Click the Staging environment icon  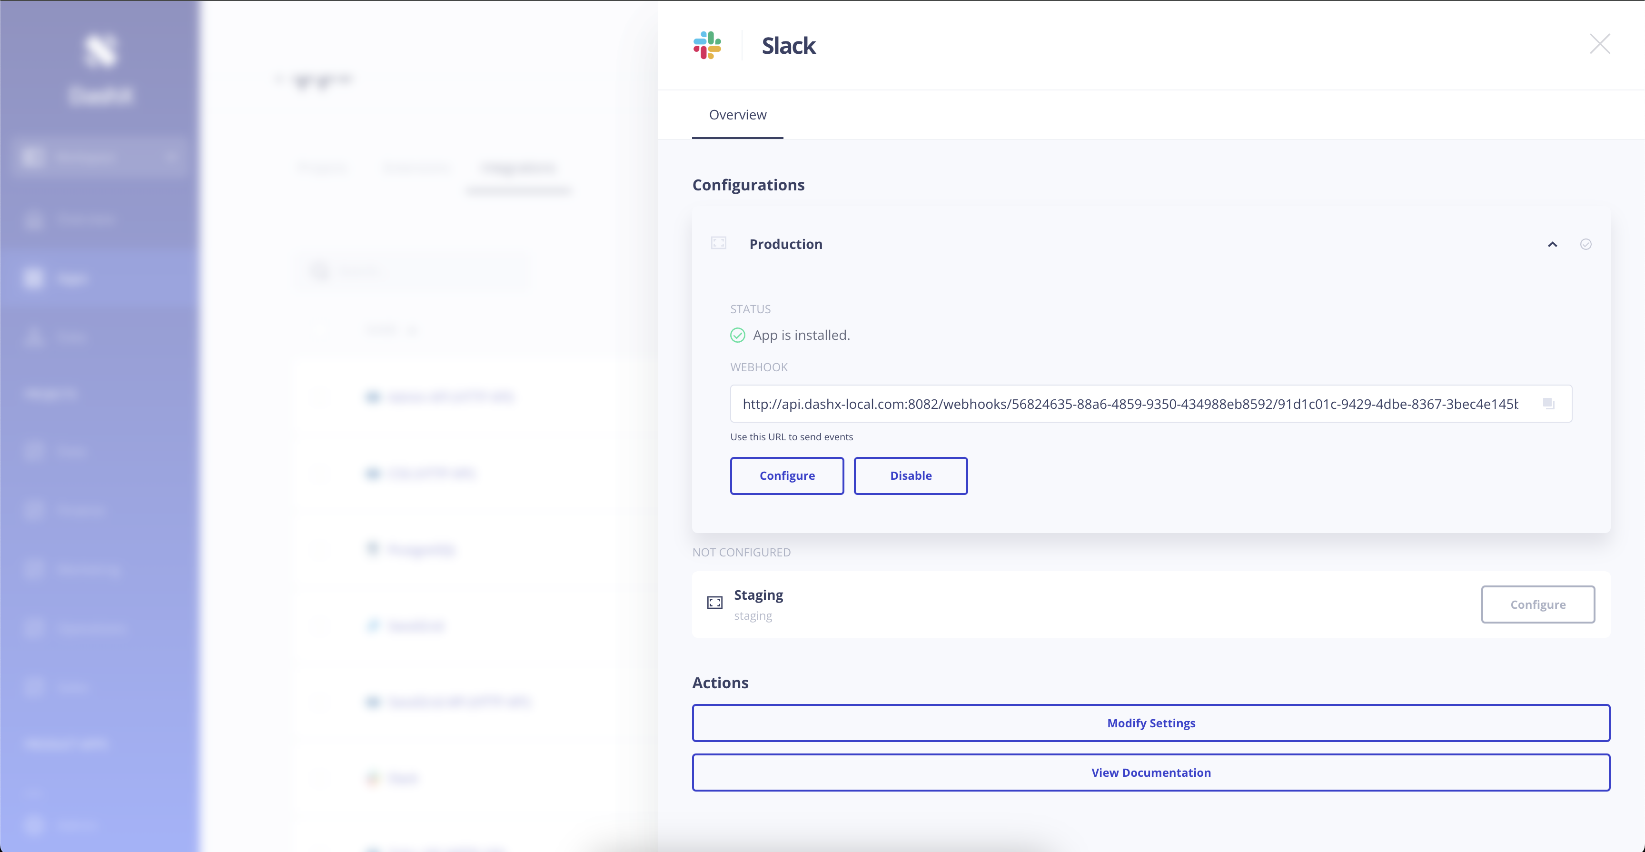coord(714,602)
